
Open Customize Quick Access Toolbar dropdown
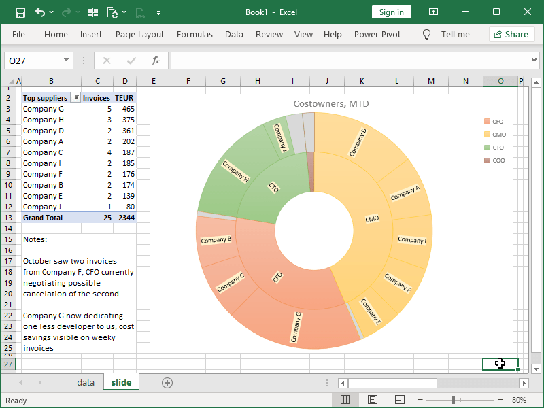(x=158, y=12)
